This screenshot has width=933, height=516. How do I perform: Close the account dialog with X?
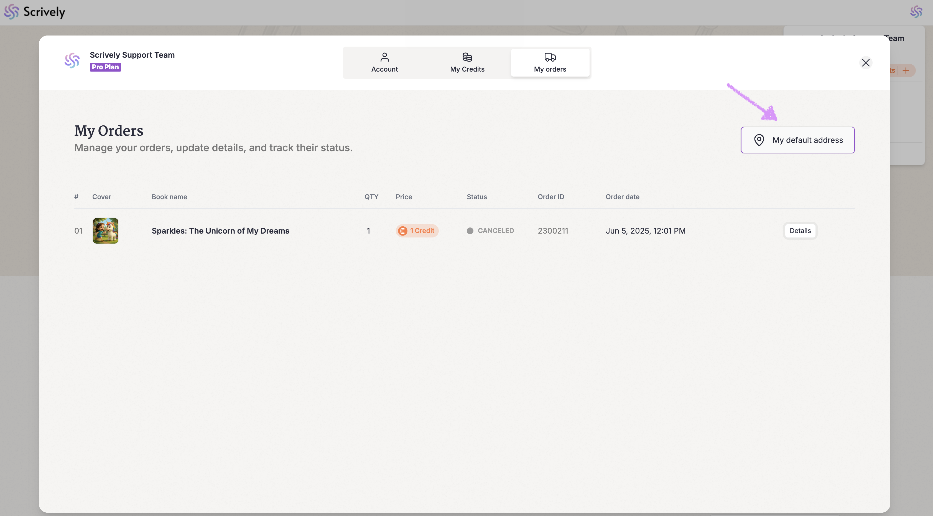coord(865,63)
